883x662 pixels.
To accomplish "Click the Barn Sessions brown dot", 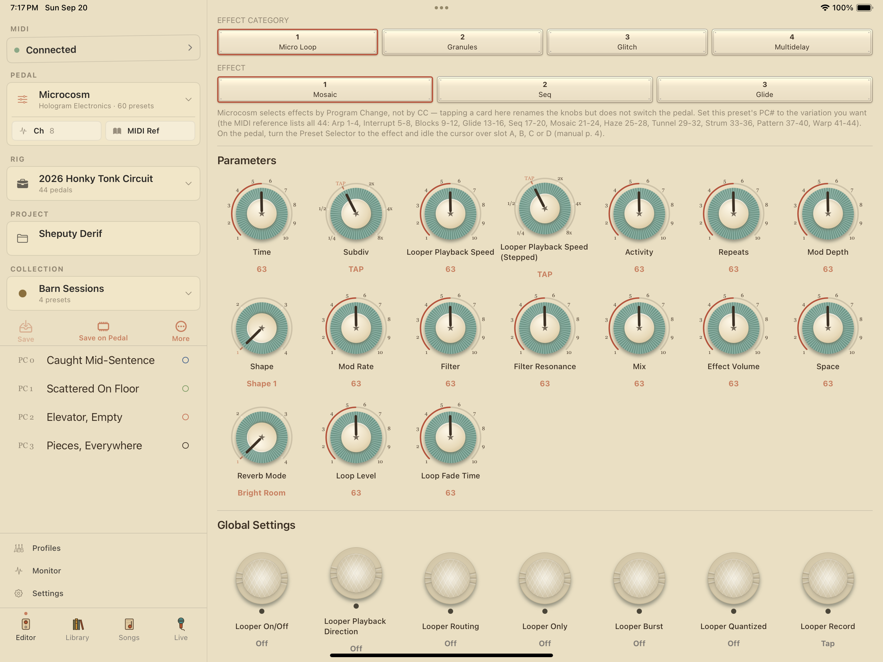I will click(23, 294).
